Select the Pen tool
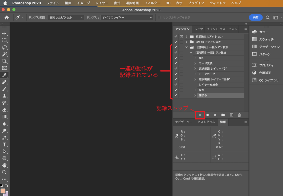The height and width of the screenshot is (196, 283). tap(4, 137)
